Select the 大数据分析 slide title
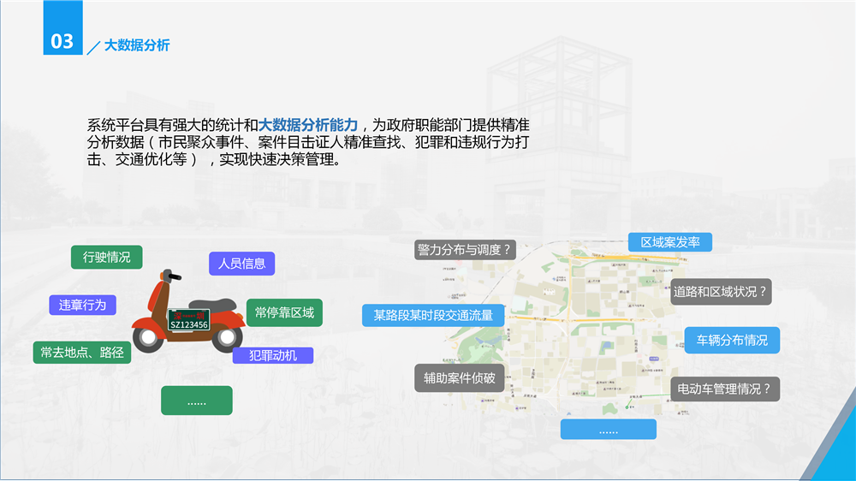This screenshot has height=481, width=856. point(137,45)
